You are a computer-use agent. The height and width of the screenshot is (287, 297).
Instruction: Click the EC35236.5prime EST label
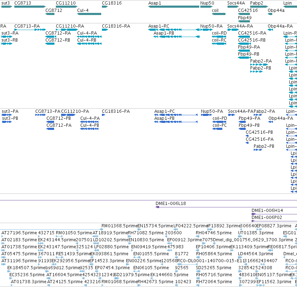27,275
